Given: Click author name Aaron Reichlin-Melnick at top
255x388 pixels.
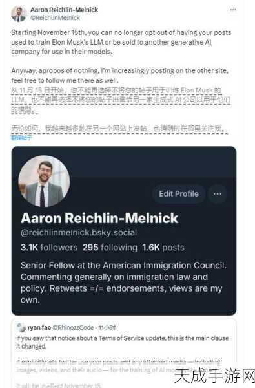Looking at the screenshot, I should click(65, 10).
